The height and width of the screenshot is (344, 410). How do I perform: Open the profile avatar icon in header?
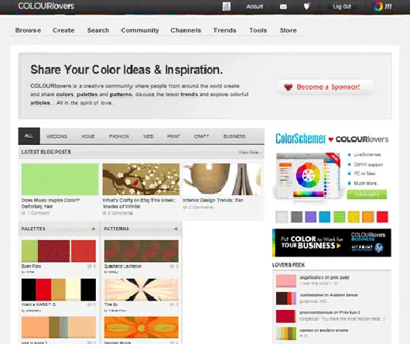(x=227, y=6)
